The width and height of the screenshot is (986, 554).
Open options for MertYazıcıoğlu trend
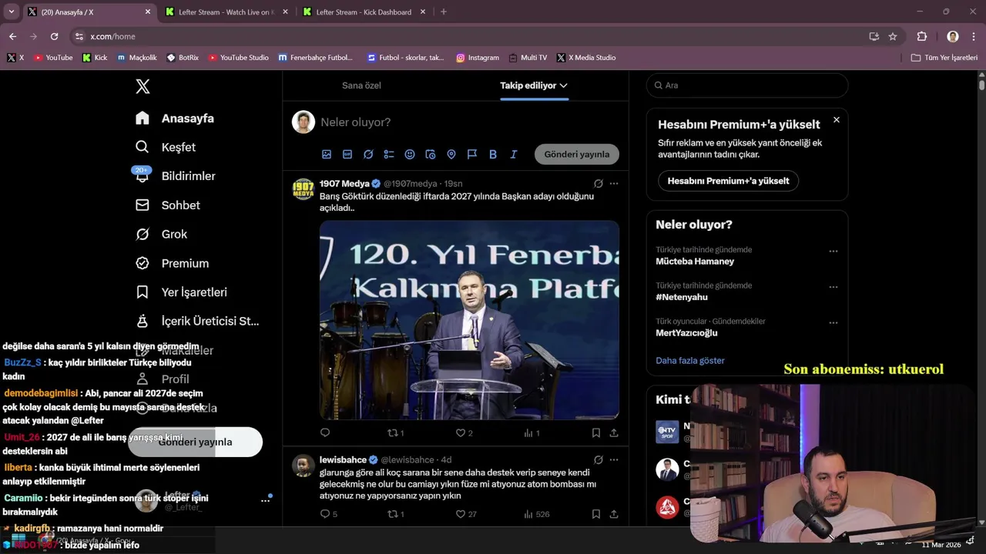coord(833,323)
